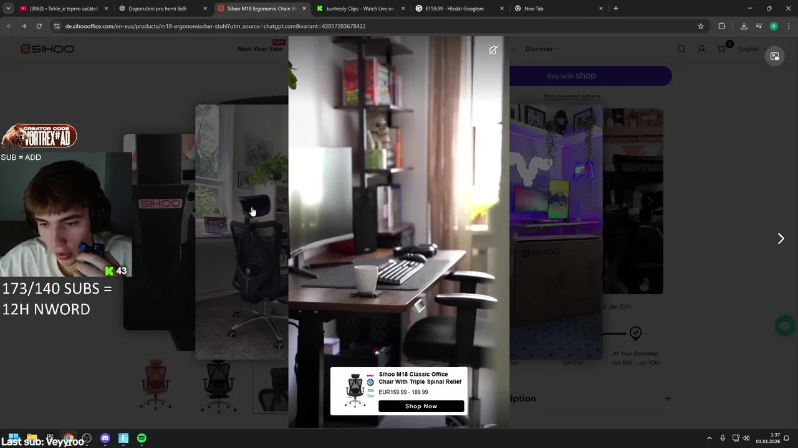The width and height of the screenshot is (798, 448).
Task: Open the browser extensions puzzle icon
Action: pos(722,26)
